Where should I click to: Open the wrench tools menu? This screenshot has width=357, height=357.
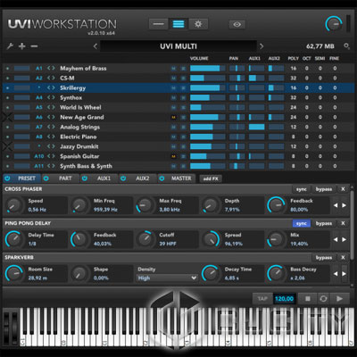coord(10,46)
